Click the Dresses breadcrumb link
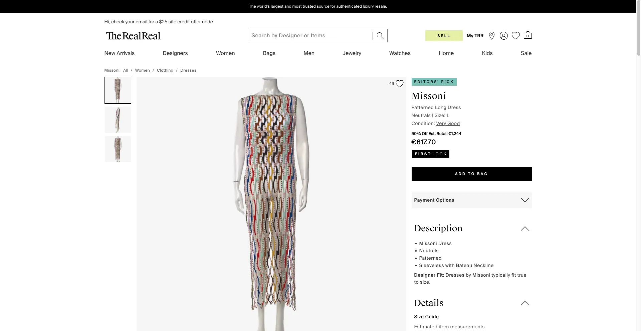 [x=188, y=70]
